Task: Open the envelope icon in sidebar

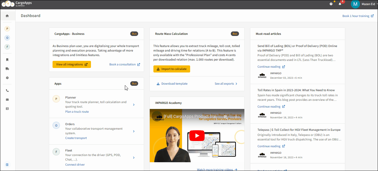Action: pos(7,100)
